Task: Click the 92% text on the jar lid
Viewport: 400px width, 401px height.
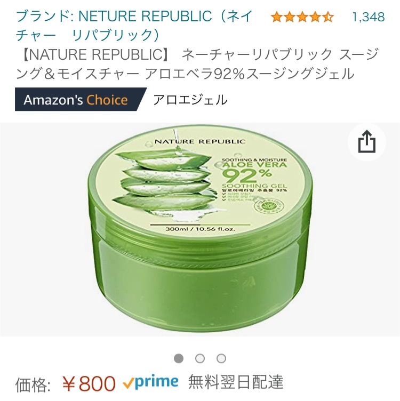Action: (247, 175)
